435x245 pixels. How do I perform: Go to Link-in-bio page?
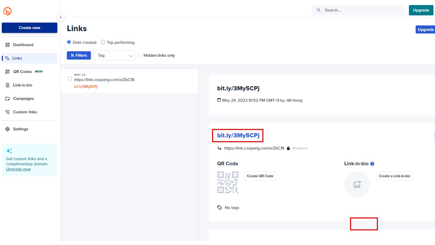[x=30, y=85]
